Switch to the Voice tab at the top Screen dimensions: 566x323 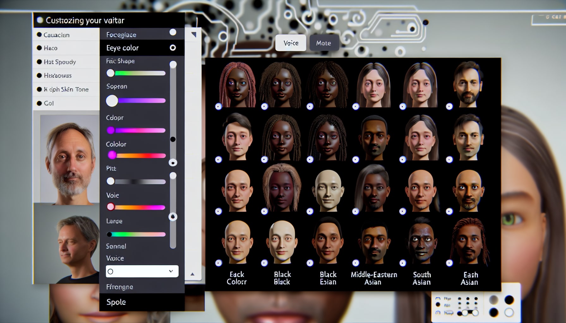(290, 43)
